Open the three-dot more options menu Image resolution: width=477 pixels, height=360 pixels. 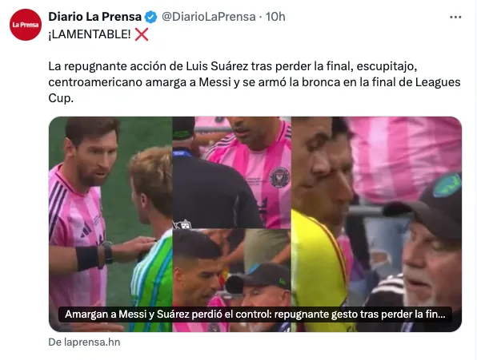(x=455, y=18)
